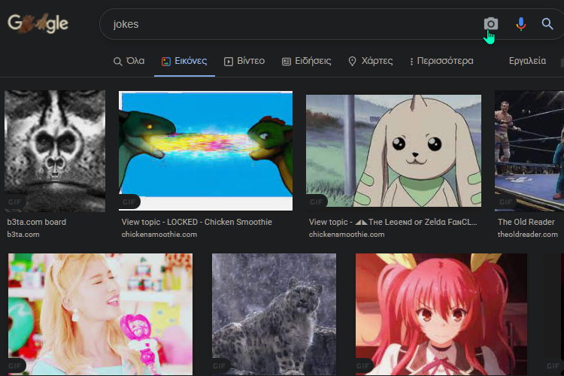Click the theoldreader.com source link
The height and width of the screenshot is (376, 564).
528,234
